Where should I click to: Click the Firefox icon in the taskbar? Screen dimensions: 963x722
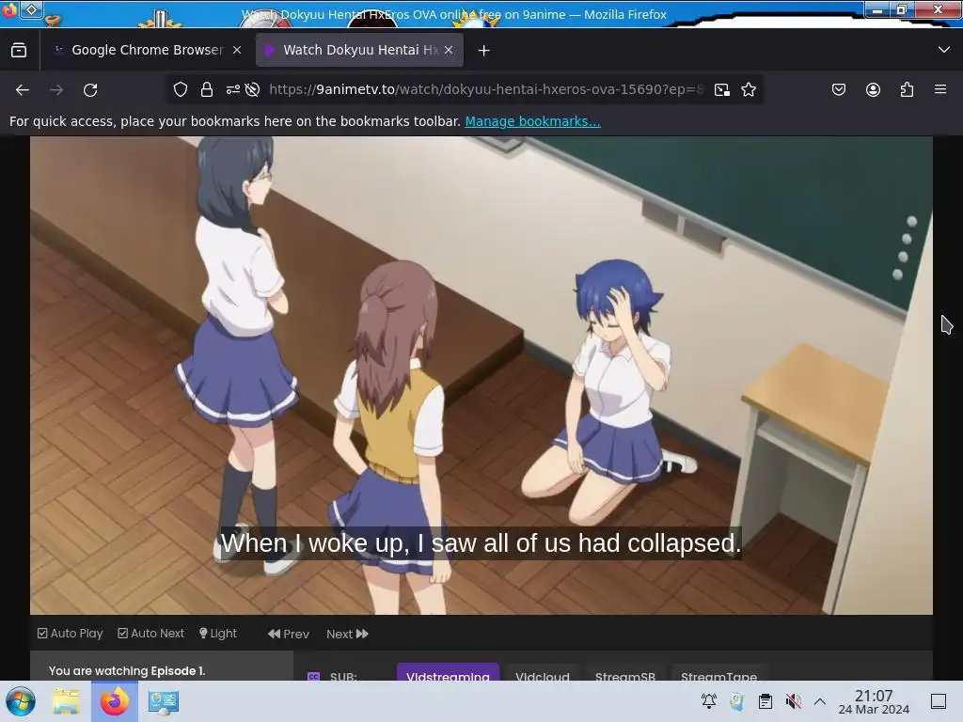coord(114,701)
